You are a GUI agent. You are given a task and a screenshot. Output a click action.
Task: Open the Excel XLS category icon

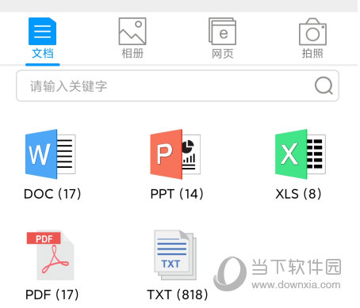[x=301, y=154]
